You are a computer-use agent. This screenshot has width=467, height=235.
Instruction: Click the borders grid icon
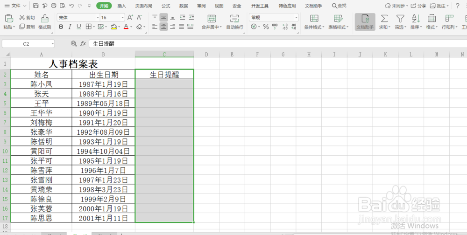(88, 27)
